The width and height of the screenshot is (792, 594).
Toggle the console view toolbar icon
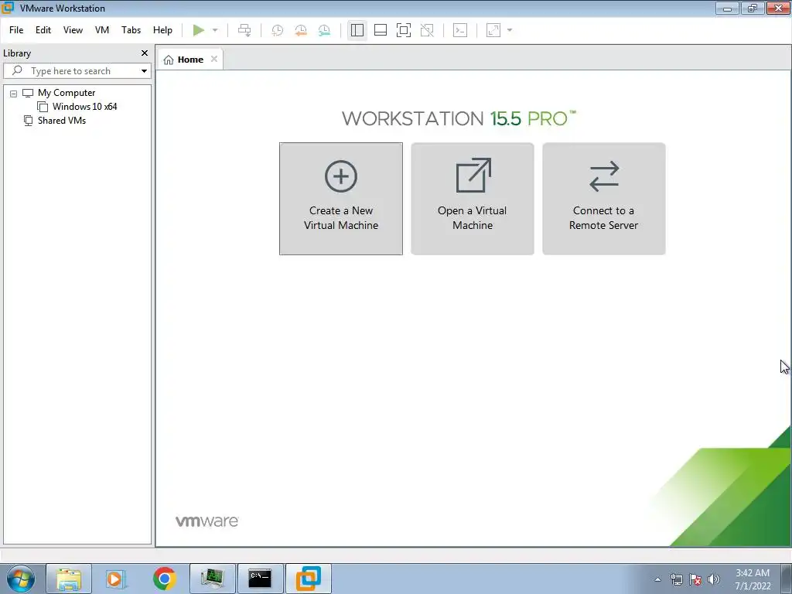pyautogui.click(x=460, y=30)
